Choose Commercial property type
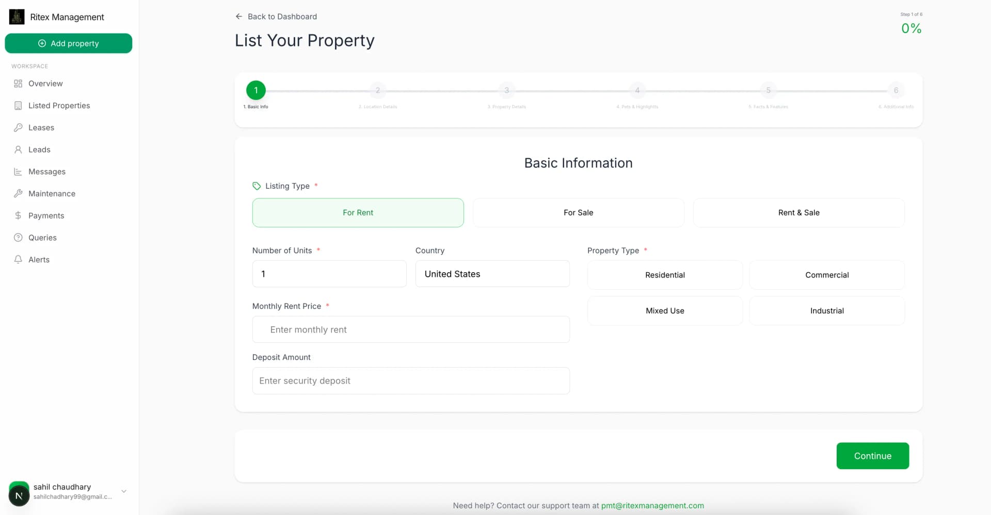Viewport: 991px width, 515px height. pos(827,275)
